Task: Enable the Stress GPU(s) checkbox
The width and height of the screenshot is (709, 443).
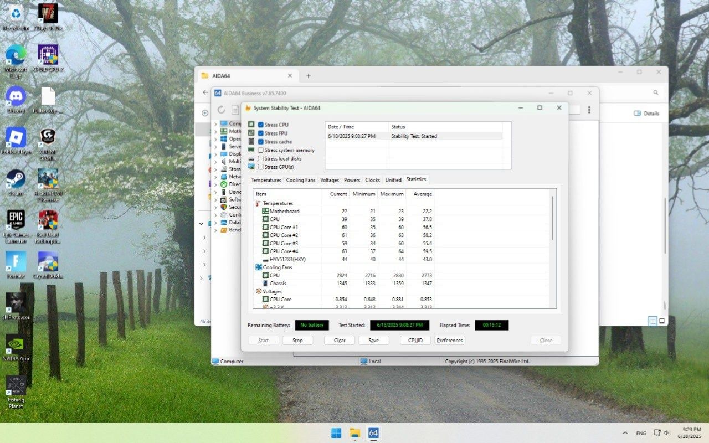Action: 260,167
